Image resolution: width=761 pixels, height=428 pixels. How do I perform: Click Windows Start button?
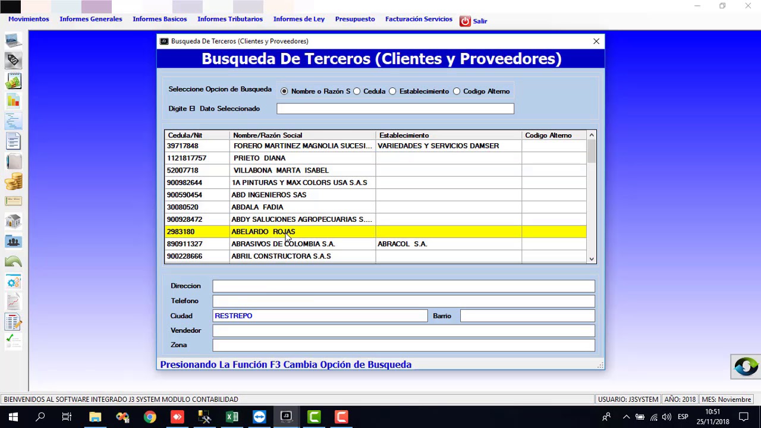pyautogui.click(x=13, y=417)
